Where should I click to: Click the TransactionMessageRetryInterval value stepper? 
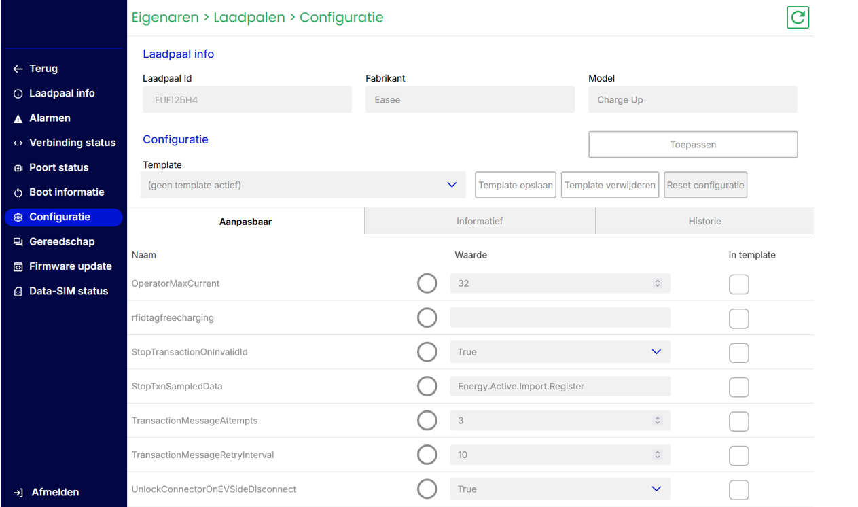[x=657, y=455]
